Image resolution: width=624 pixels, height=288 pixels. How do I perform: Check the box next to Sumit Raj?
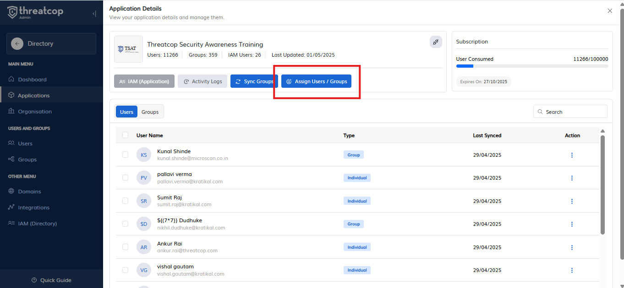[126, 201]
